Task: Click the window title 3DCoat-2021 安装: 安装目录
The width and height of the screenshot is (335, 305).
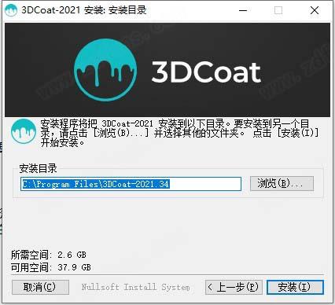Action: tap(83, 10)
